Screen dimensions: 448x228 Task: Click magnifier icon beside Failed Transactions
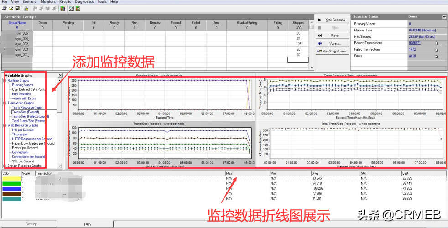click(x=437, y=50)
